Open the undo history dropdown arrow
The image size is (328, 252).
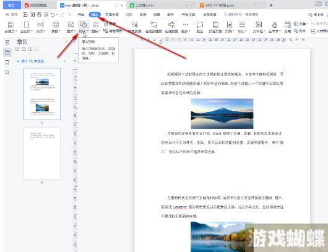pyautogui.click(x=57, y=15)
